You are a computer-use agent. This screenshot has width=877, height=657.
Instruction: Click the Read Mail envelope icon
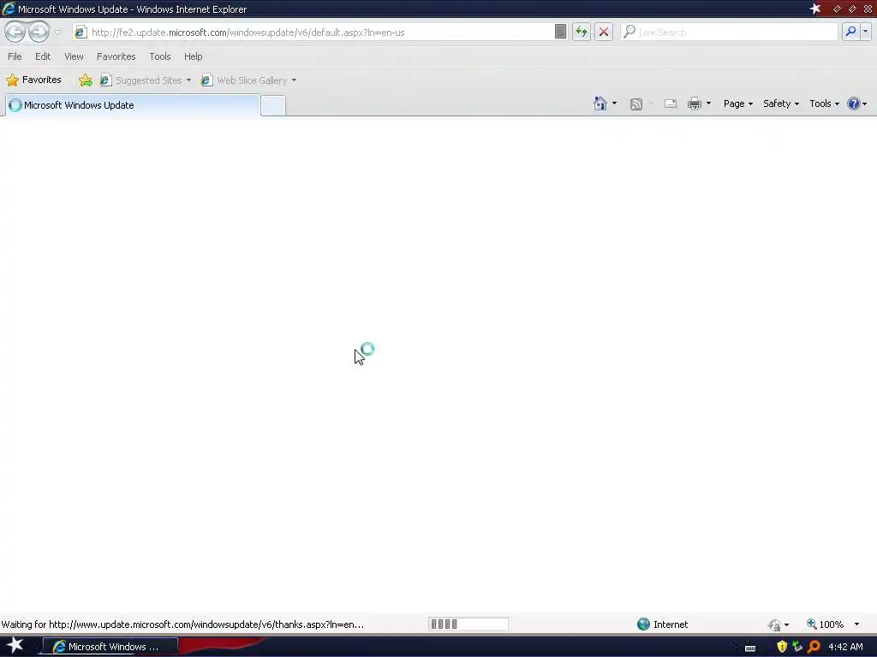coord(670,104)
